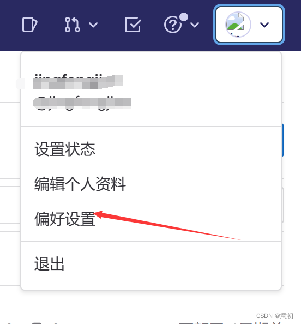301x324 pixels.
Task: Open the blurred @username handle
Action: (82, 103)
